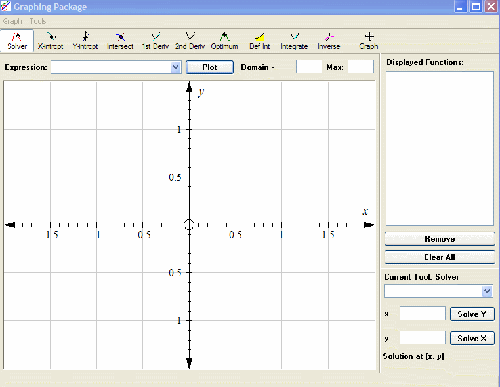Viewport: 500px width, 387px height.
Task: Click the Domain minimum input field
Action: (308, 67)
